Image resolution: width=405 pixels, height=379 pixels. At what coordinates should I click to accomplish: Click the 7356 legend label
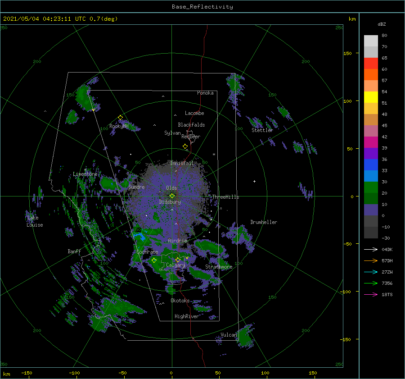tap(387, 283)
